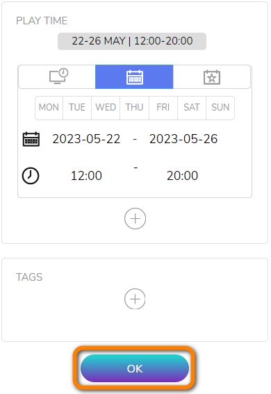271x394 pixels.
Task: Add a tag using the plus icon
Action: pos(135,299)
